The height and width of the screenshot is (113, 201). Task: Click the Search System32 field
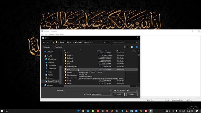point(125,42)
